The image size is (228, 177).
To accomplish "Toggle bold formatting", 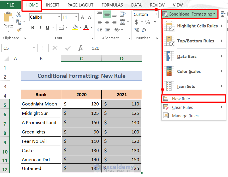I will click(x=32, y=27).
